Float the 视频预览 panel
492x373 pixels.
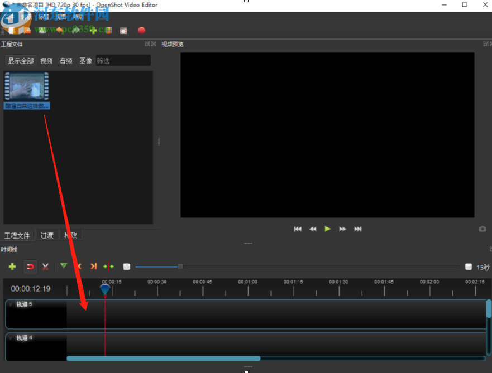pyautogui.click(x=486, y=44)
